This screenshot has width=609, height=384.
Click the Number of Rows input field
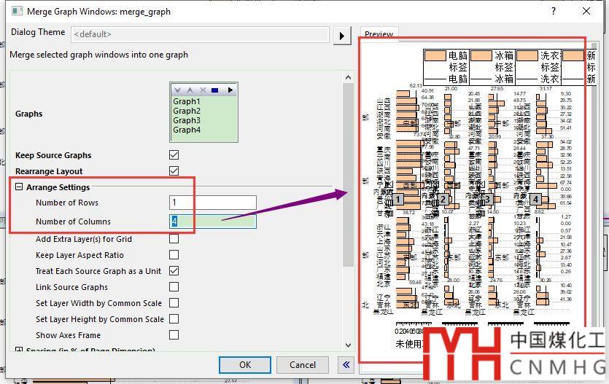[x=213, y=203]
